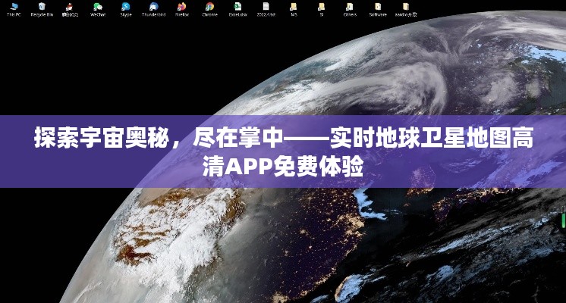Launch the Thunderbird desktop shortcut
566x303 pixels.
tap(154, 9)
